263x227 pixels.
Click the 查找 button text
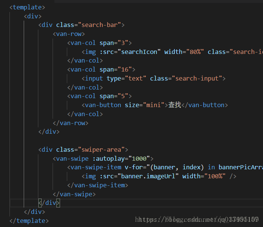tap(174, 105)
